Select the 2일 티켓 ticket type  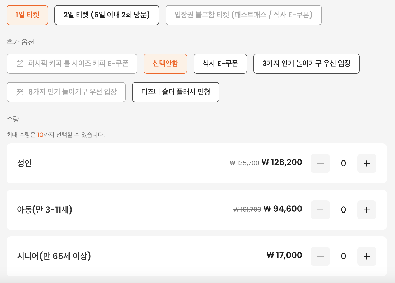point(107,15)
